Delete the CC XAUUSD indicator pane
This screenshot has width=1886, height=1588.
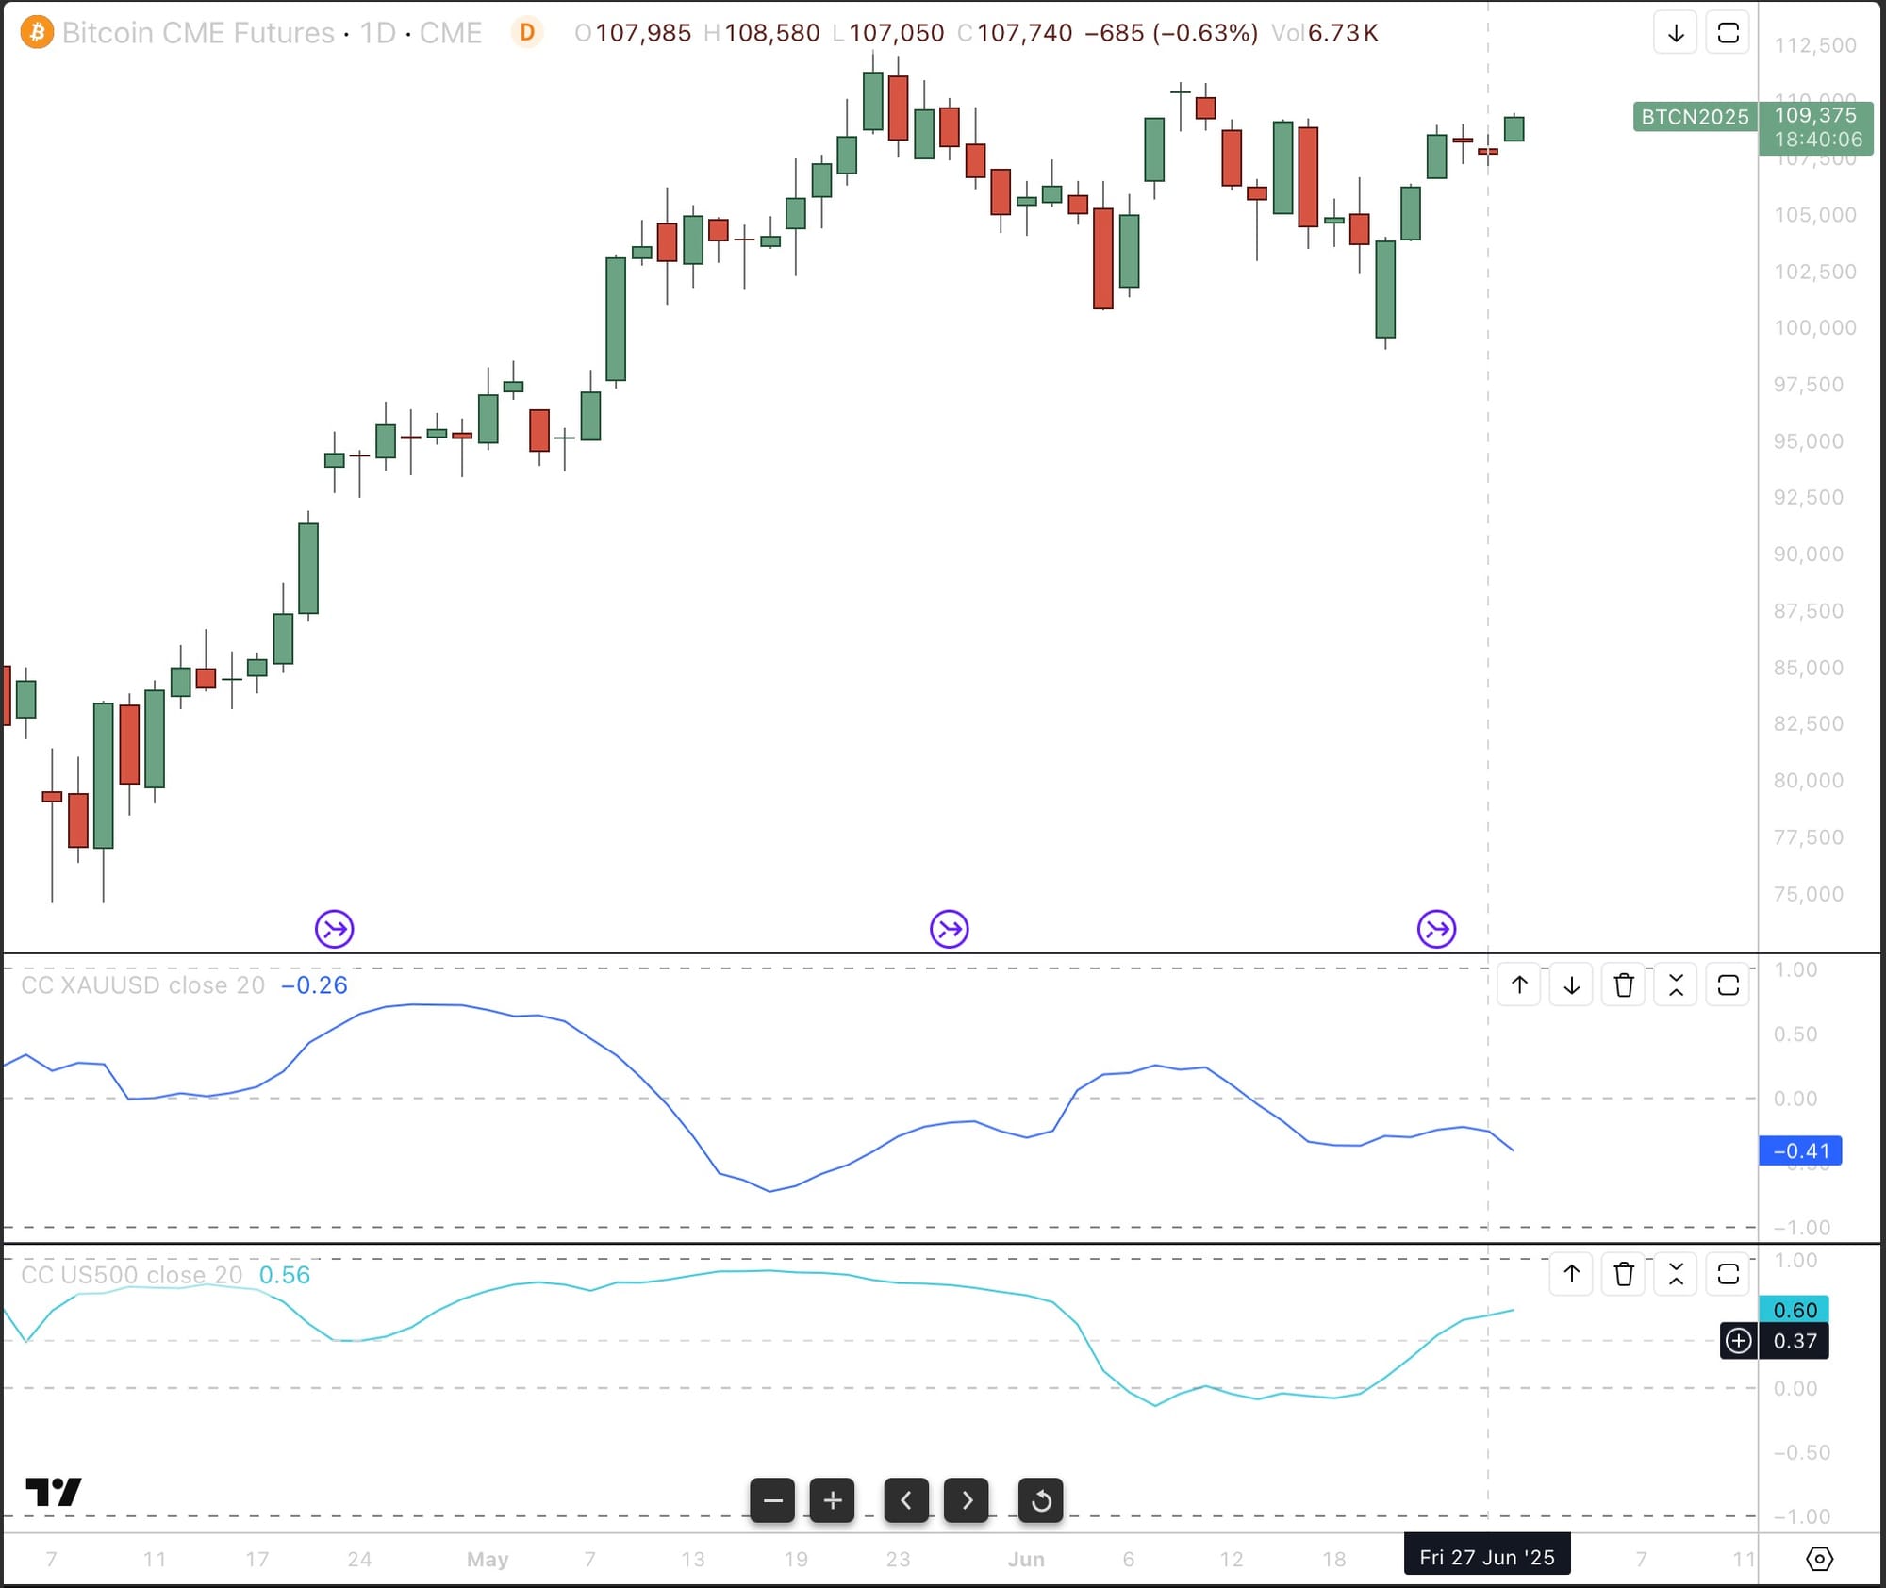coord(1623,985)
